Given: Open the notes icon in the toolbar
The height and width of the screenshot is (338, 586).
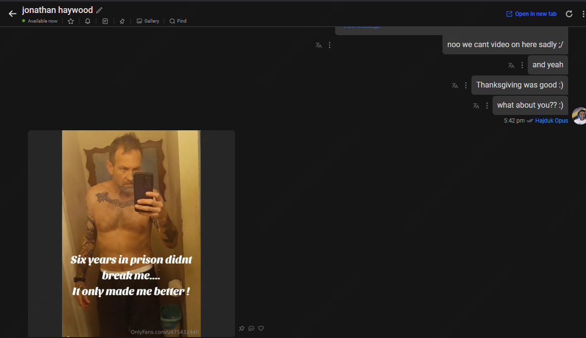Looking at the screenshot, I should 105,21.
